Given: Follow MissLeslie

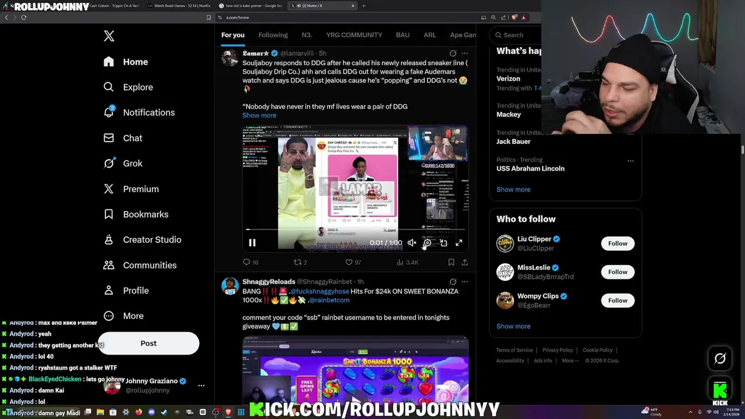Looking at the screenshot, I should click(618, 272).
